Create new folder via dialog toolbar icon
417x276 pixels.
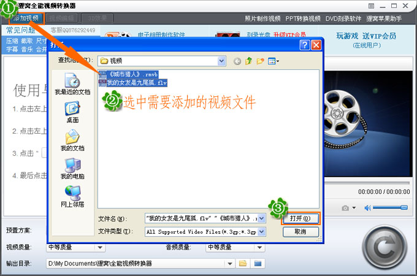click(x=261, y=61)
